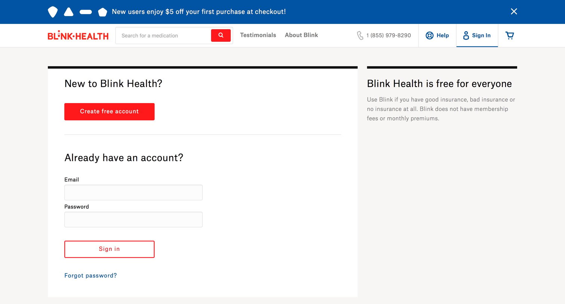Open the Help link text
This screenshot has width=565, height=304.
[442, 35]
